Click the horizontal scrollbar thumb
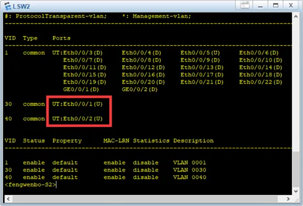This screenshot has height=206, width=303. point(145,199)
